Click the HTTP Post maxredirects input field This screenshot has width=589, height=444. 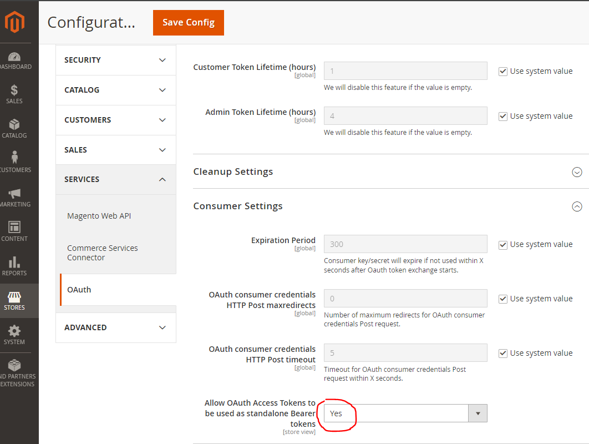tap(405, 299)
